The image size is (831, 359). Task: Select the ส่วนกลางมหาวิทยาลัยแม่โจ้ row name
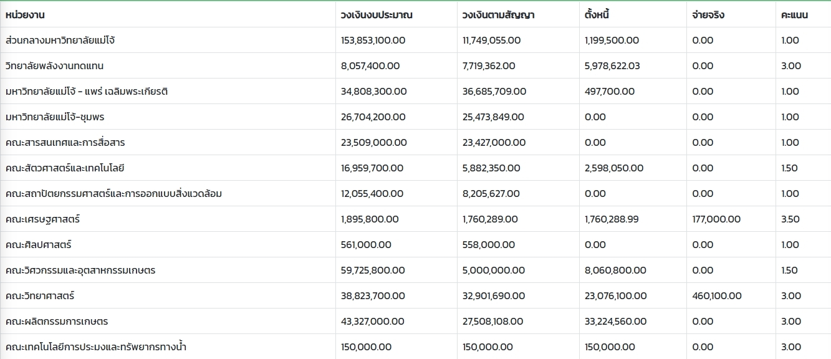(x=60, y=41)
